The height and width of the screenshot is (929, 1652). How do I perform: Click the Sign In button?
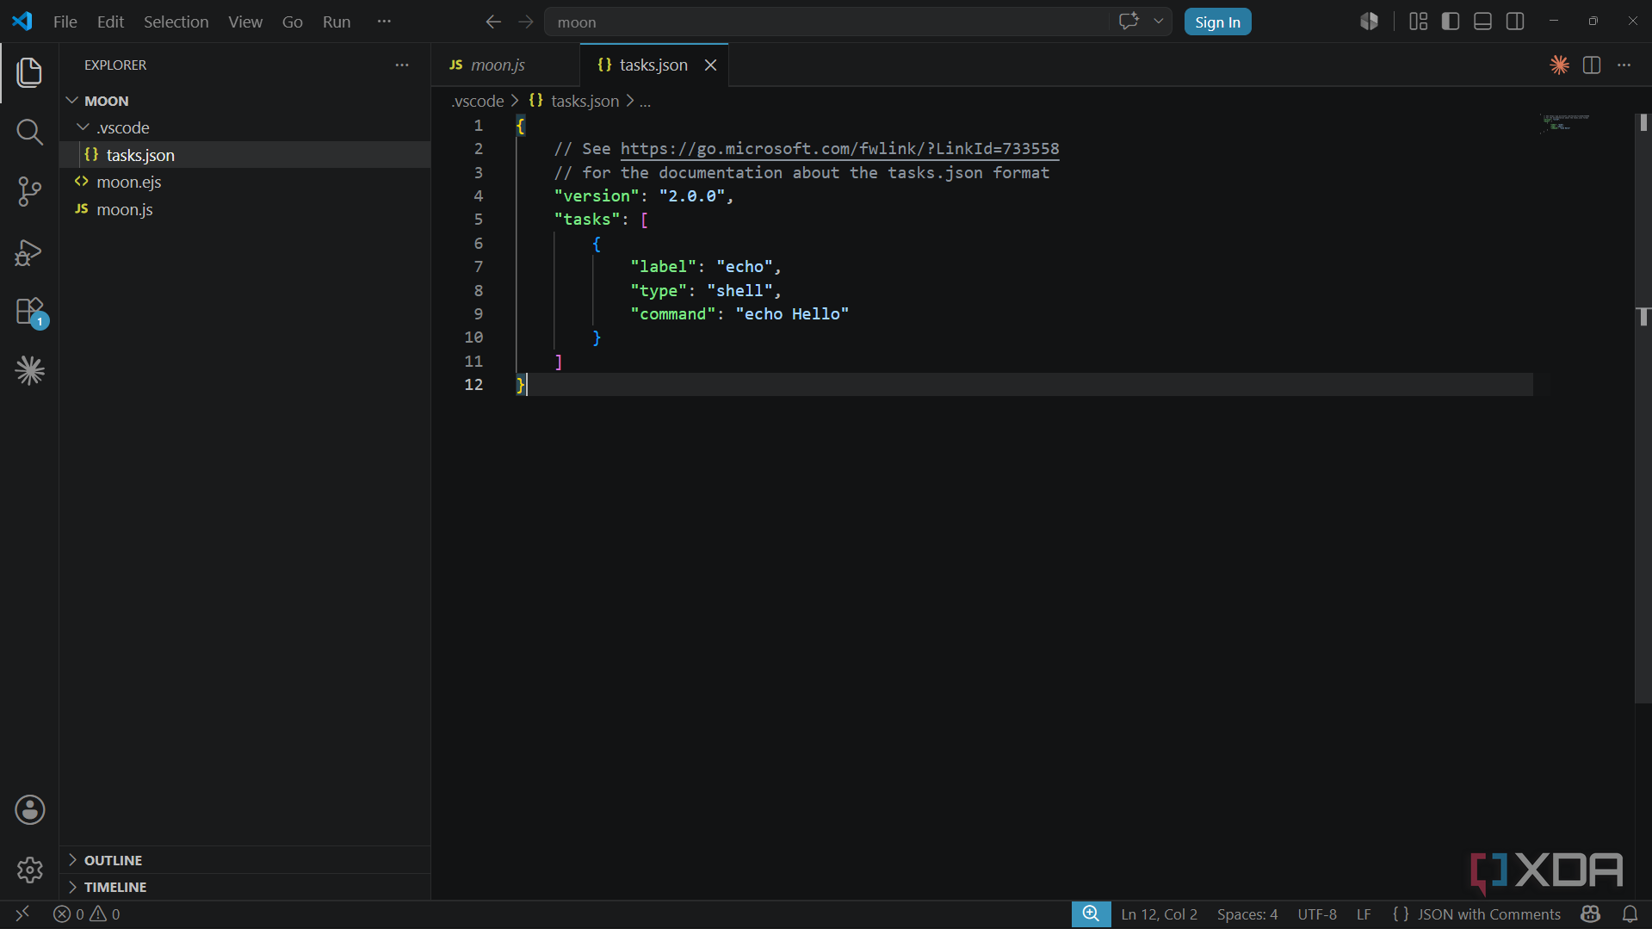(1217, 22)
